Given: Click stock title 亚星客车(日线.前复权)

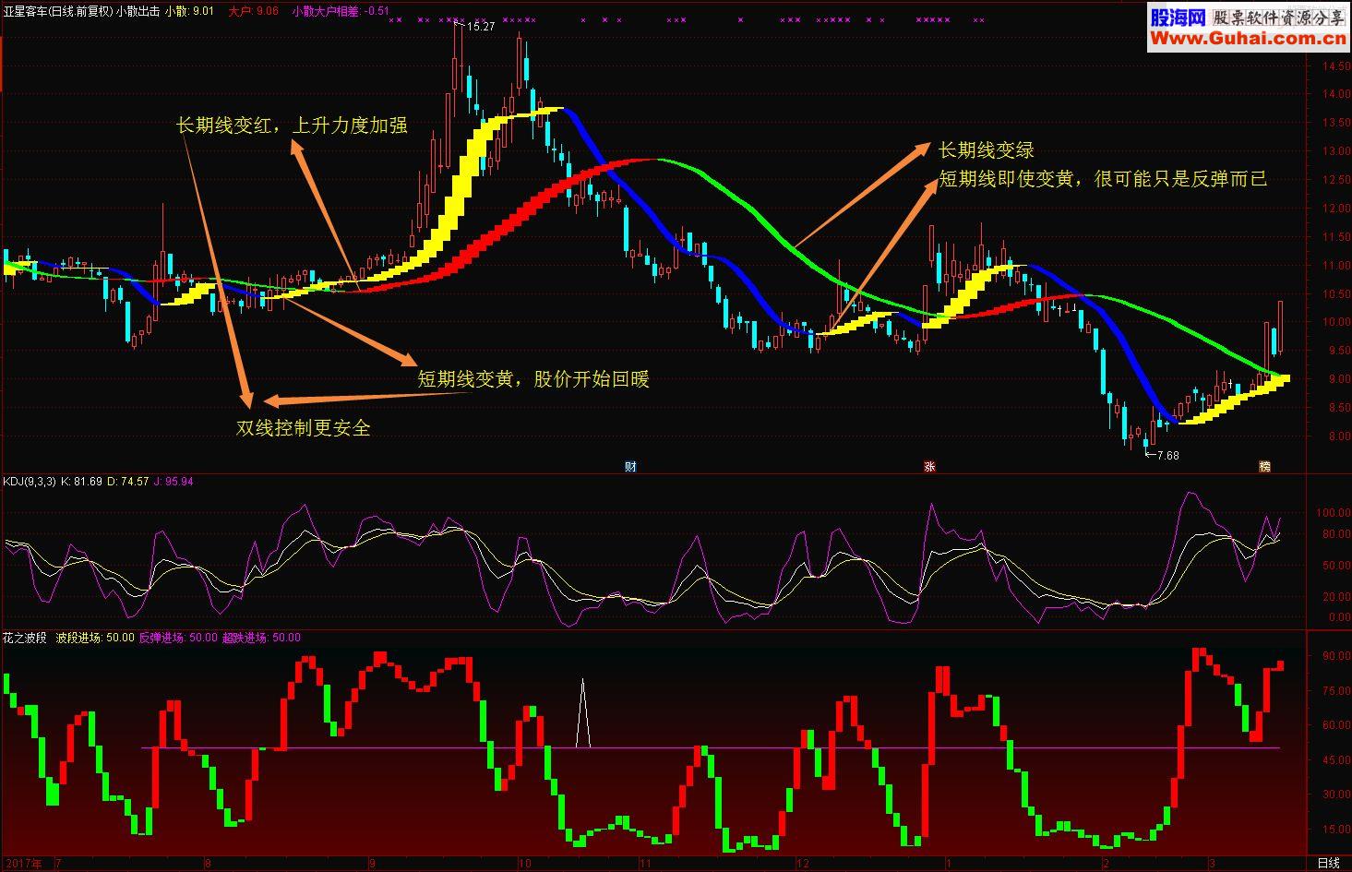Looking at the screenshot, I should pyautogui.click(x=58, y=12).
